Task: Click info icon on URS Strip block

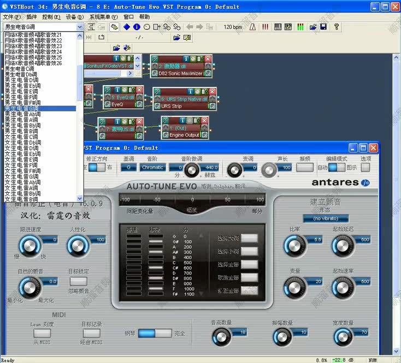Action: coord(190,91)
